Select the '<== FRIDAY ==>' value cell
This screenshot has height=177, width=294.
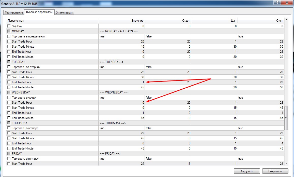pos(191,154)
